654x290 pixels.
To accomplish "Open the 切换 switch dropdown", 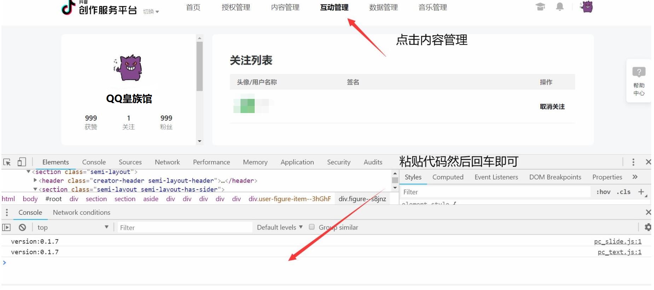I will 151,12.
